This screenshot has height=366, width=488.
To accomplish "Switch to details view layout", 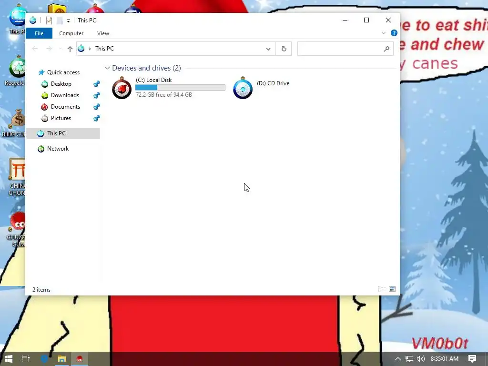I will point(382,289).
